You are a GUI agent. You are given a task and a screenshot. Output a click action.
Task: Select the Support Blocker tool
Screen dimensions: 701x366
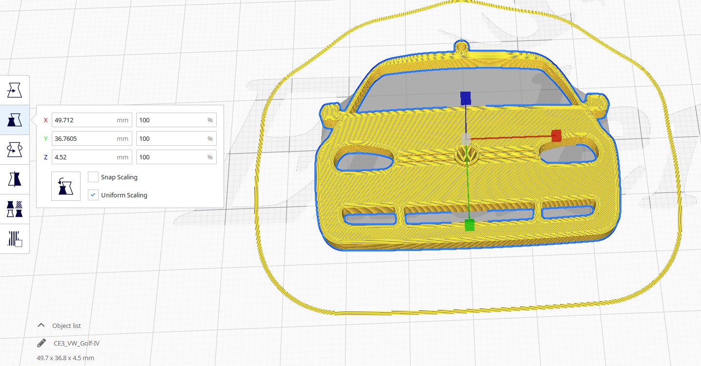point(15,239)
